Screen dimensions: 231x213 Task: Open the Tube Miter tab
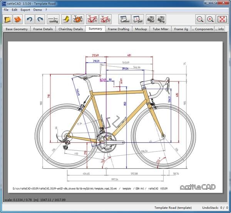160,29
